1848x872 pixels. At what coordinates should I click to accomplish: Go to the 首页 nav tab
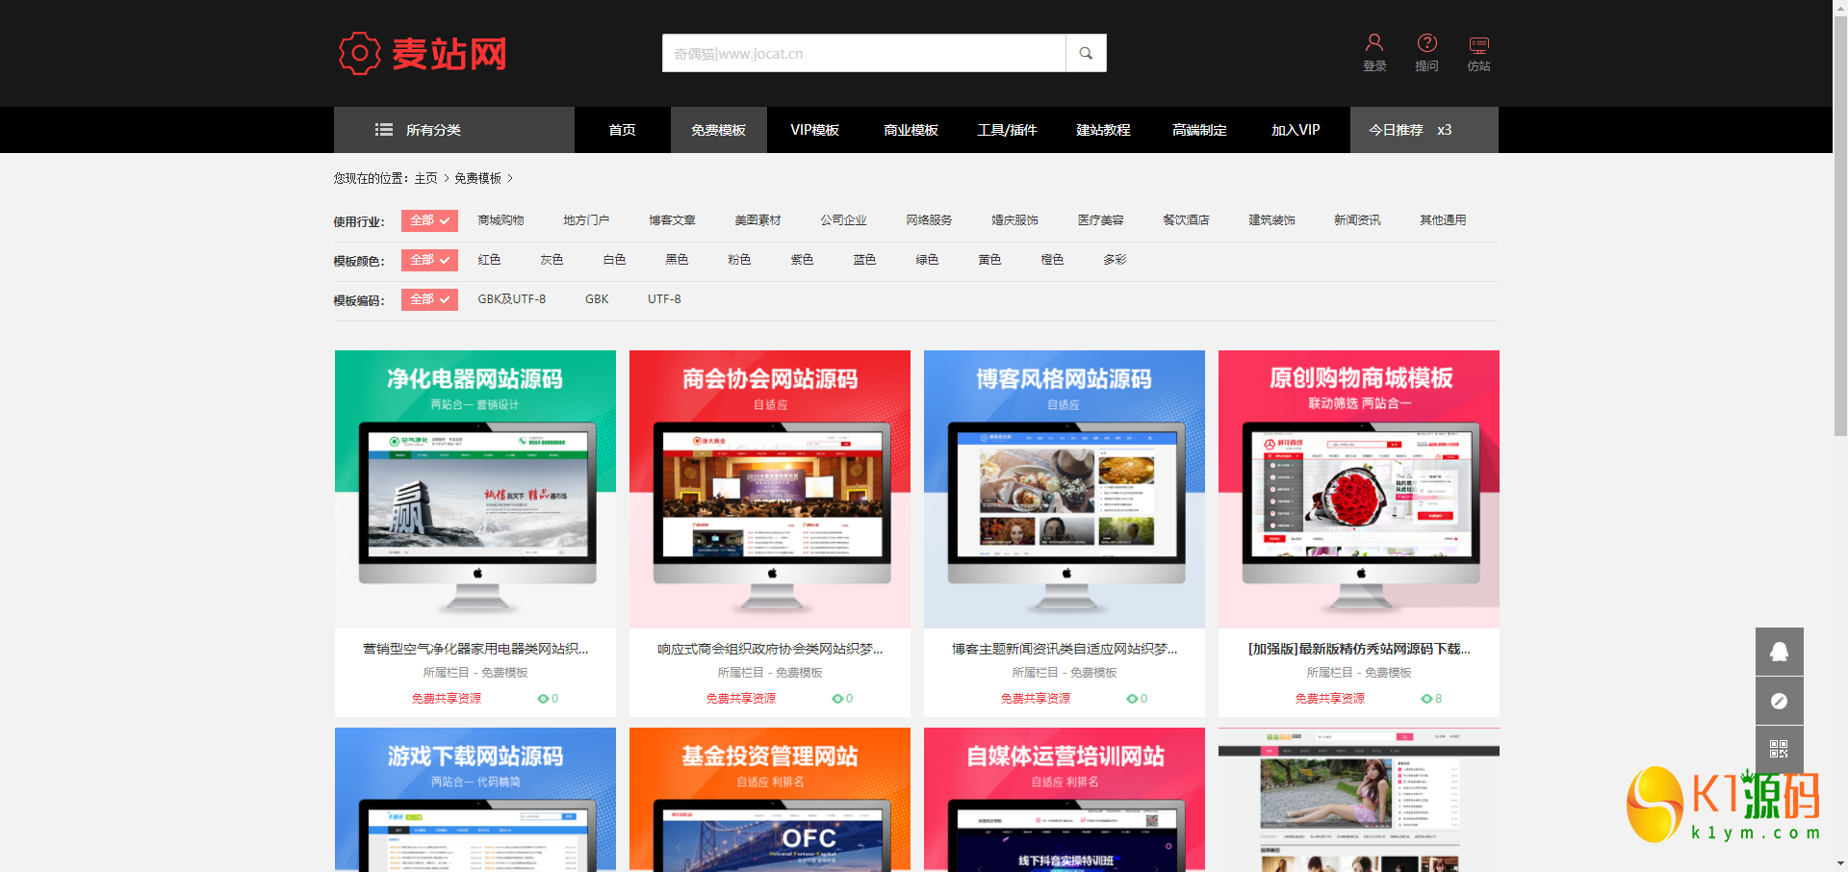623,130
